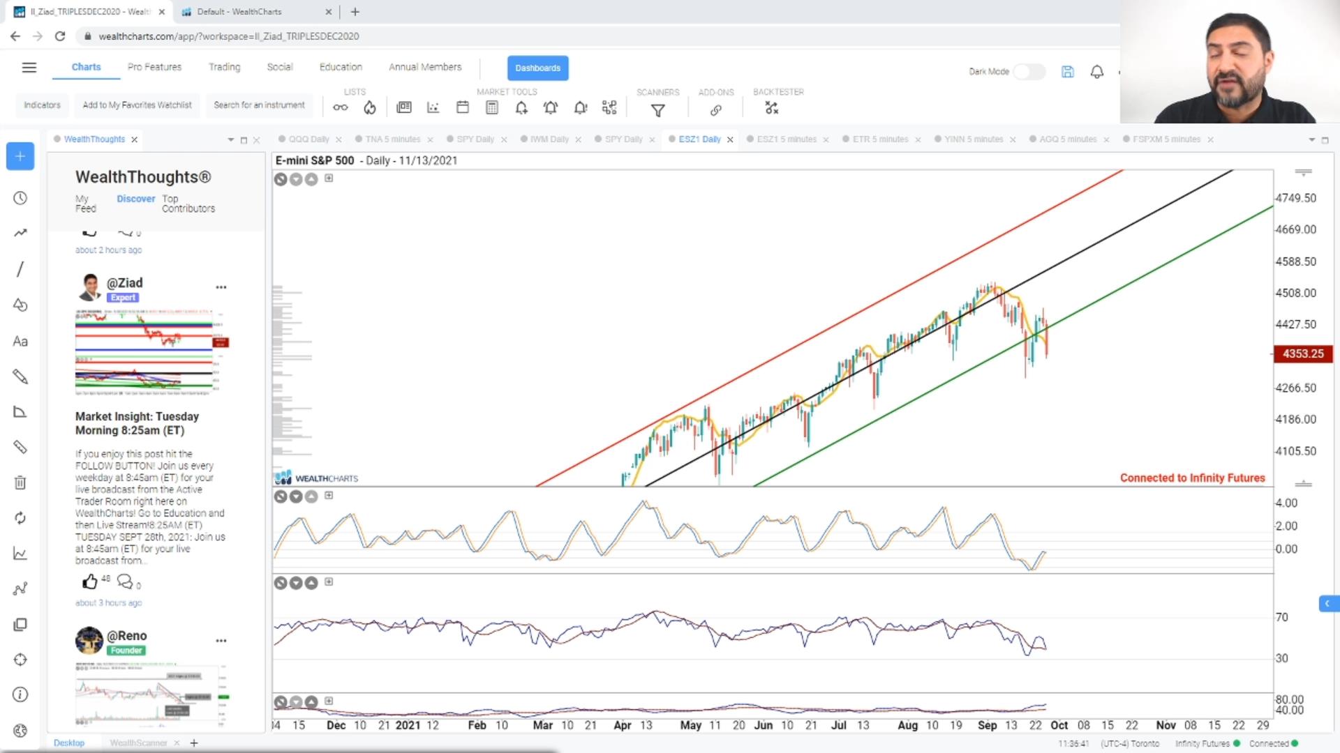This screenshot has height=753, width=1340.
Task: Open the notifications bell icon
Action: [x=1096, y=72]
